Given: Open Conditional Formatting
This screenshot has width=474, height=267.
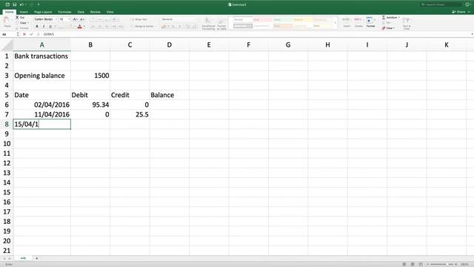Looking at the screenshot, I should coord(208,23).
